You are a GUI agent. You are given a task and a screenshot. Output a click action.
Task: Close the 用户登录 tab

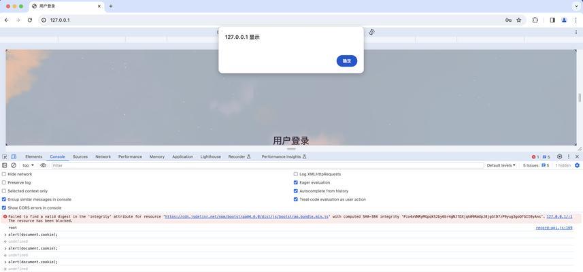point(99,6)
